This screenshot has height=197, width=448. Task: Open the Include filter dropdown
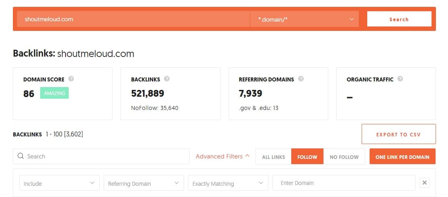coord(59,183)
